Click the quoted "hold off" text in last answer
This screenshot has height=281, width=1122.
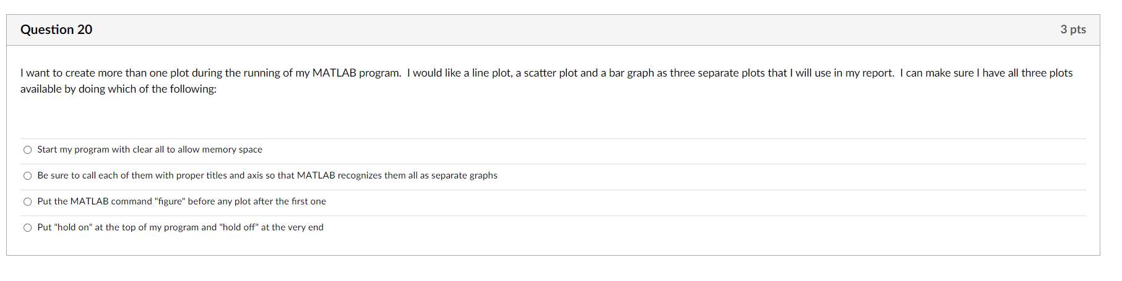[239, 227]
